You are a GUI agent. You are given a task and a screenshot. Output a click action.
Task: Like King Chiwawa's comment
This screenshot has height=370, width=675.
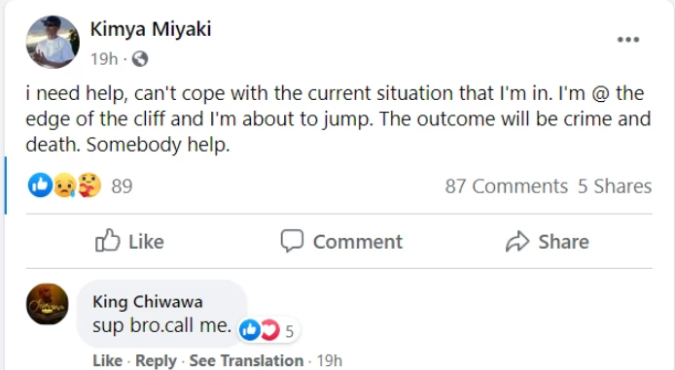(107, 360)
